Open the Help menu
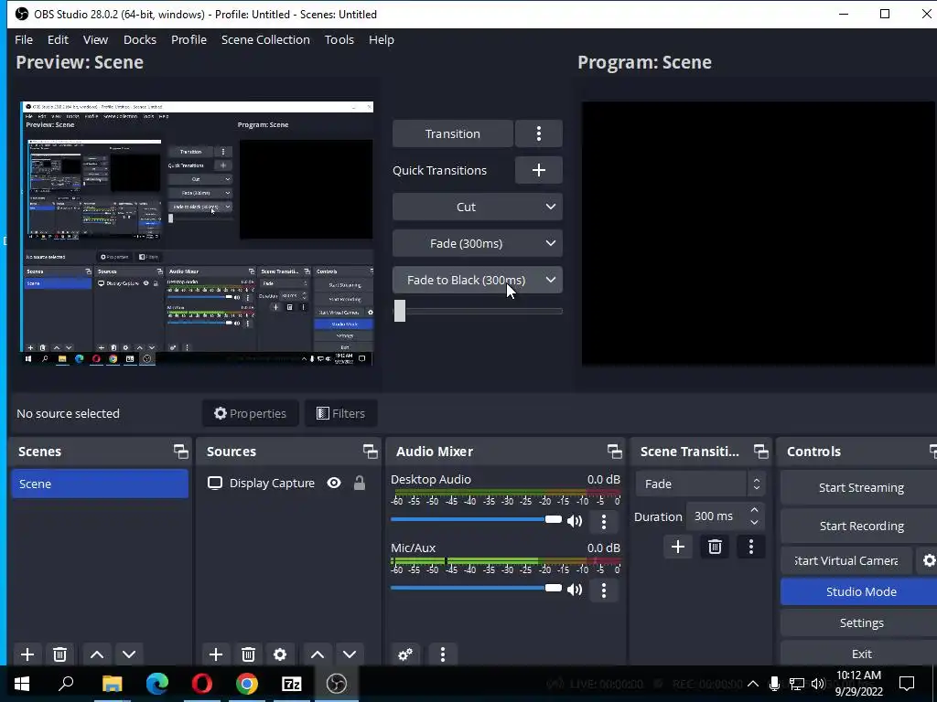 click(x=382, y=39)
